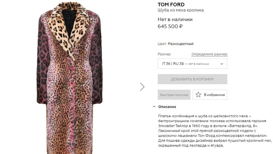Click the Быстрая покупка button
277x154 pixels.
click(x=174, y=95)
